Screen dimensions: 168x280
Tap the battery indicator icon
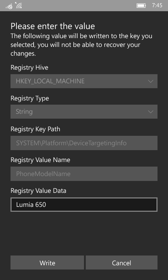coord(141,6)
